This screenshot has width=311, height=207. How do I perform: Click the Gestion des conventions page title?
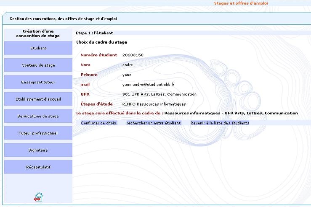63,19
